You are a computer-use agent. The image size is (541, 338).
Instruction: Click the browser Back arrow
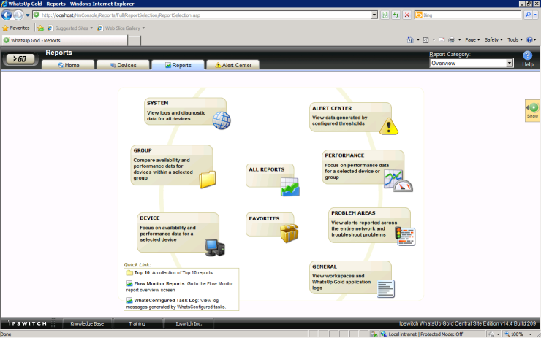tap(7, 15)
